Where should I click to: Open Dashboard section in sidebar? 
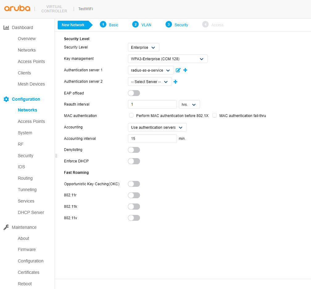coord(23,27)
